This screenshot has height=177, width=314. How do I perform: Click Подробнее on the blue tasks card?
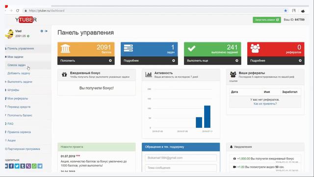click(131, 60)
